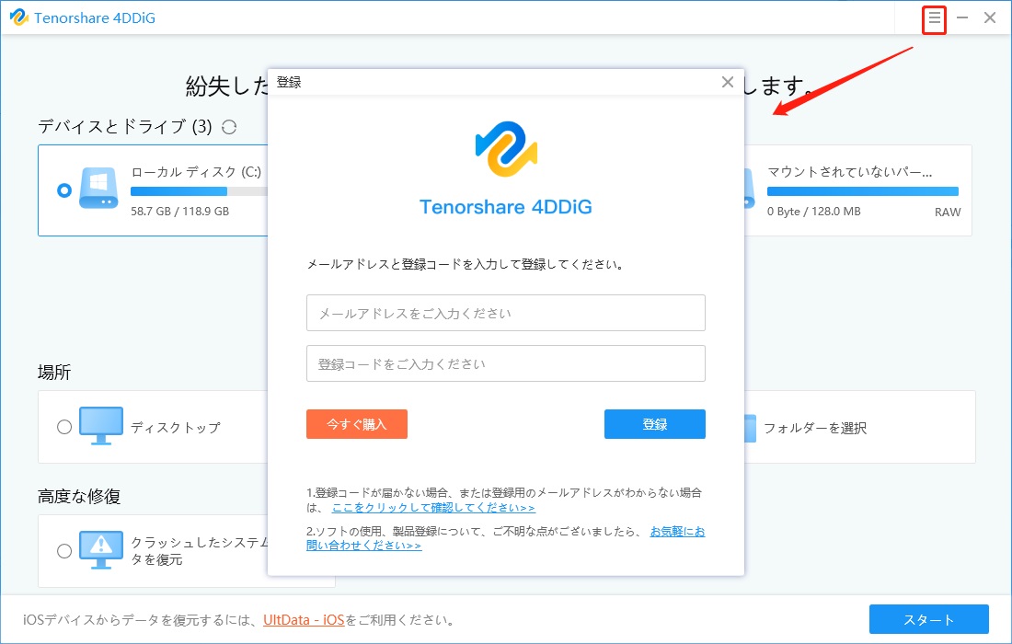The image size is (1012, 644).
Task: Open the UltData - iOS link
Action: [x=304, y=620]
